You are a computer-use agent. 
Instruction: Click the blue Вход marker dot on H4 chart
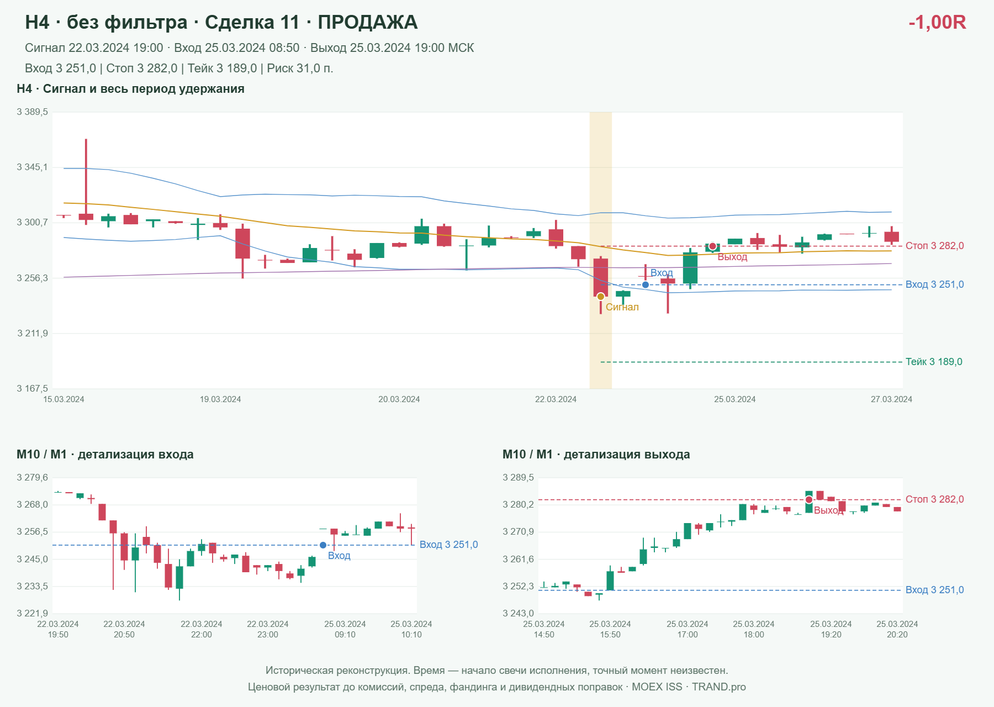tap(646, 285)
